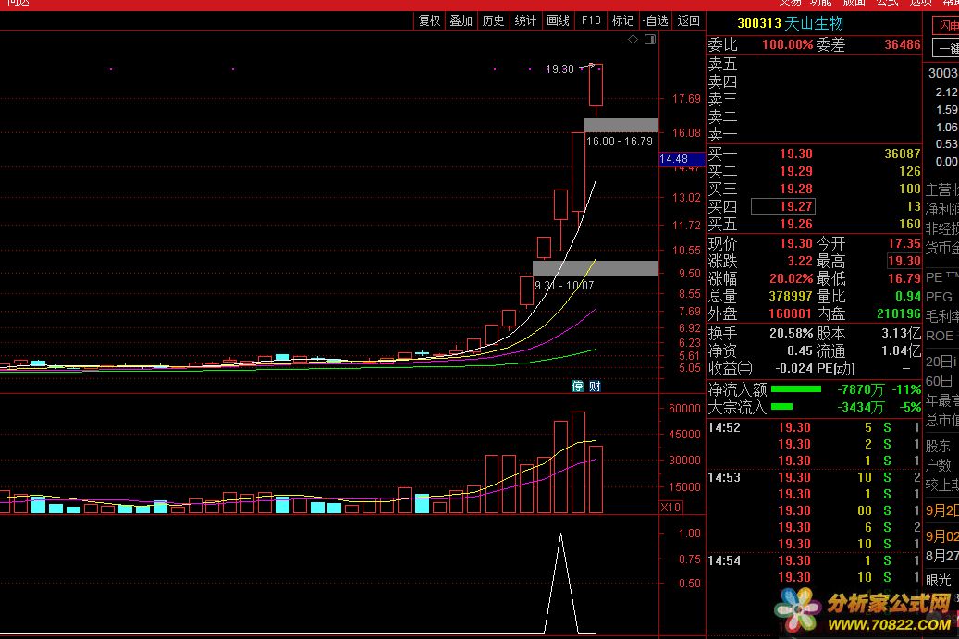
Task: Click the blue 14.48 price label on the axis
Action: [682, 159]
